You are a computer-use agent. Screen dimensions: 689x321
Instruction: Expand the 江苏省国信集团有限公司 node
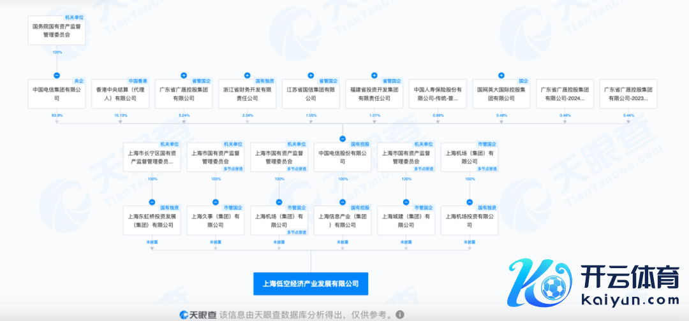coord(311,75)
